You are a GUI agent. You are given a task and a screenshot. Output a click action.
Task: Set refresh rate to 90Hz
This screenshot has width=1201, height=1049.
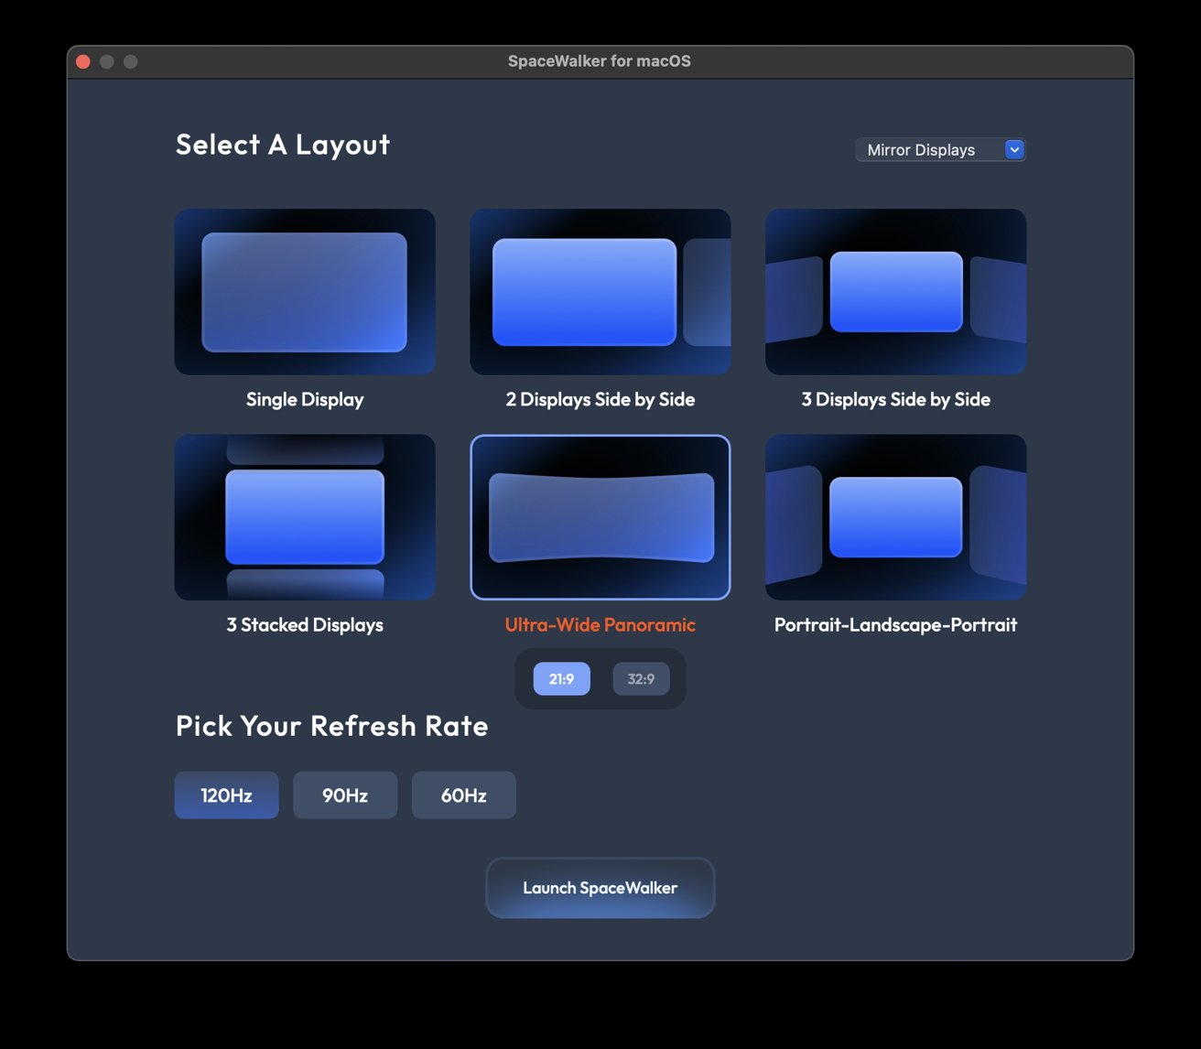coord(345,795)
